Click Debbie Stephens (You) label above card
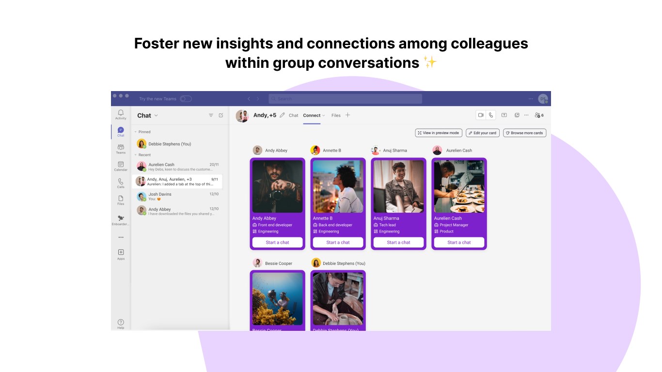662x372 pixels. coord(344,263)
